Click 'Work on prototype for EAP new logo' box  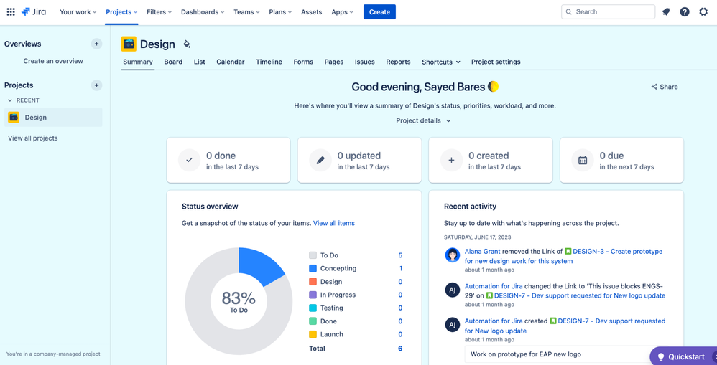coord(558,354)
